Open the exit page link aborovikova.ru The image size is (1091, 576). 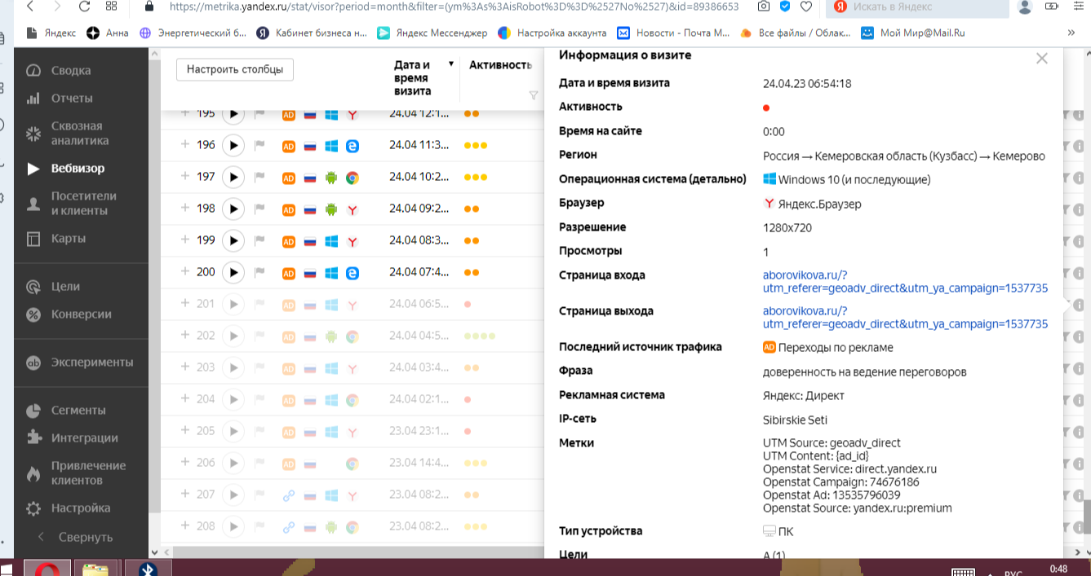pos(905,318)
